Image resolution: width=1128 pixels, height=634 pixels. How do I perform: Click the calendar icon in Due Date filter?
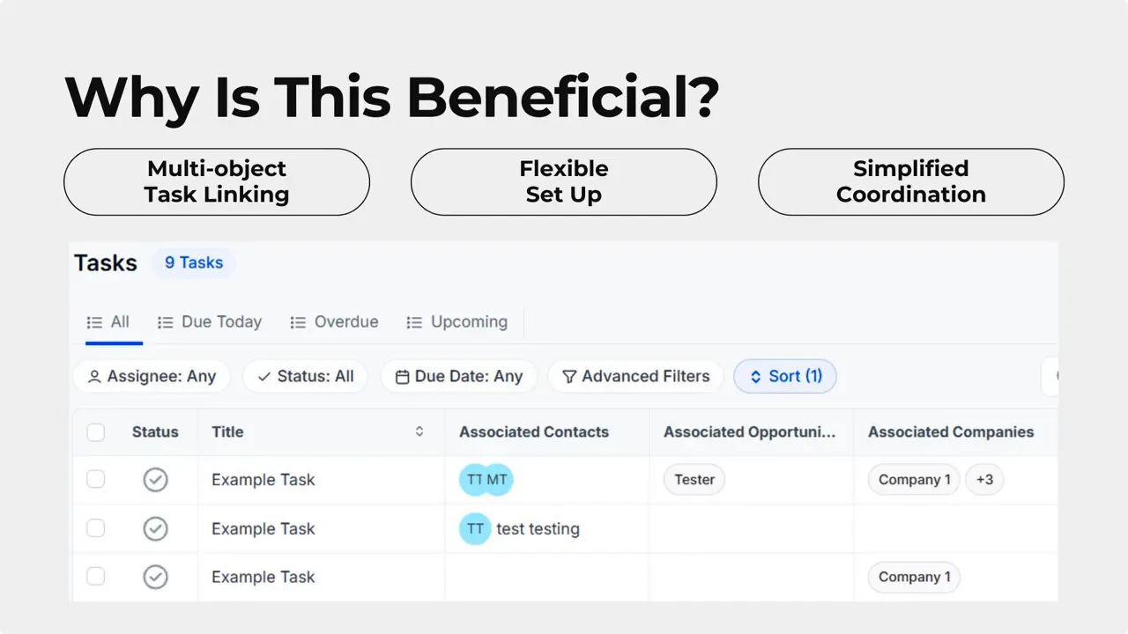tap(401, 376)
